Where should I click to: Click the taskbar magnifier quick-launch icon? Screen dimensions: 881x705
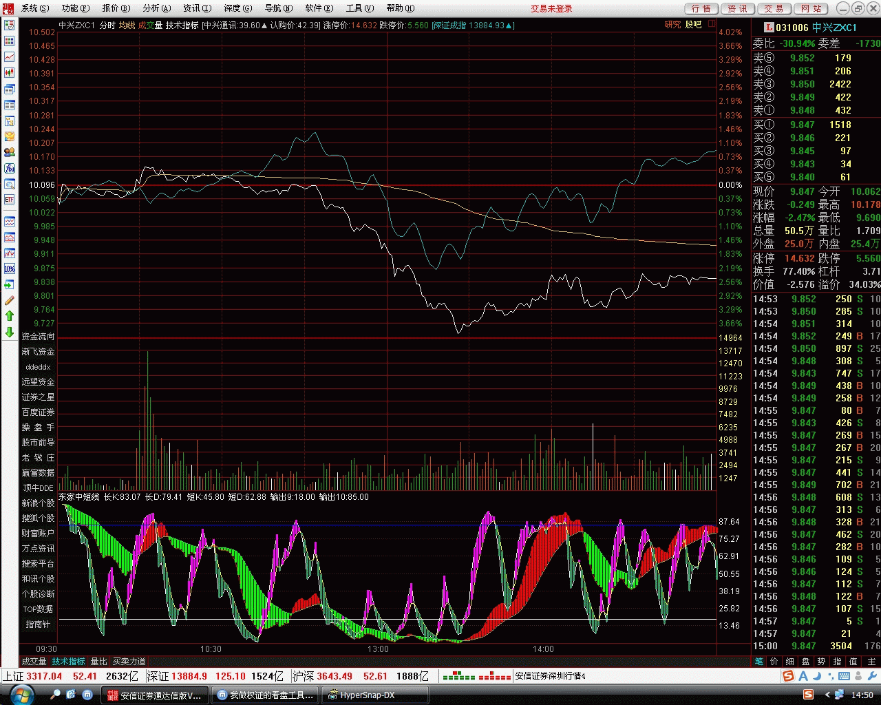56,695
